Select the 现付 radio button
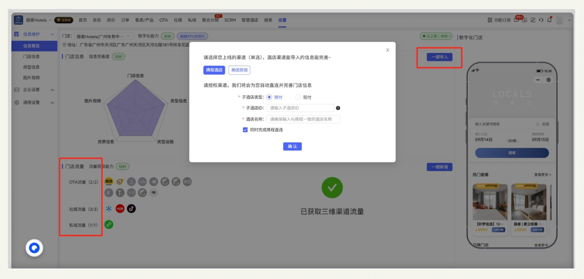Image resolution: width=584 pixels, height=279 pixels. pyautogui.click(x=298, y=97)
